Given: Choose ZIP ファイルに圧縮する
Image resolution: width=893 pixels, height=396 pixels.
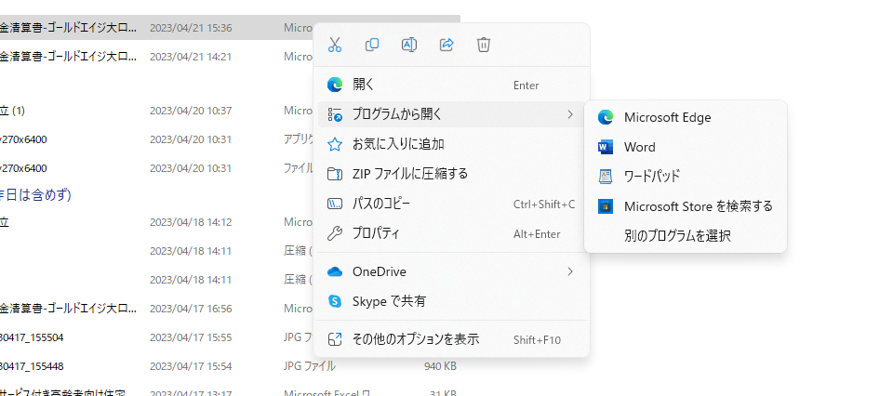Looking at the screenshot, I should 409,174.
